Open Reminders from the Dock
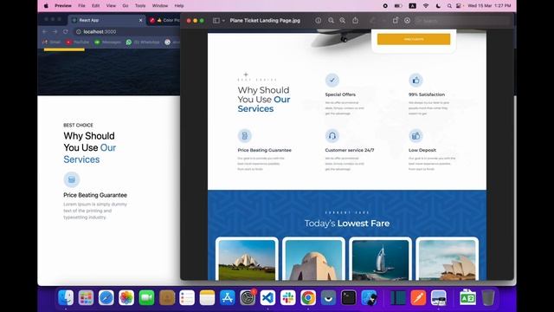554x312 pixels. click(187, 297)
